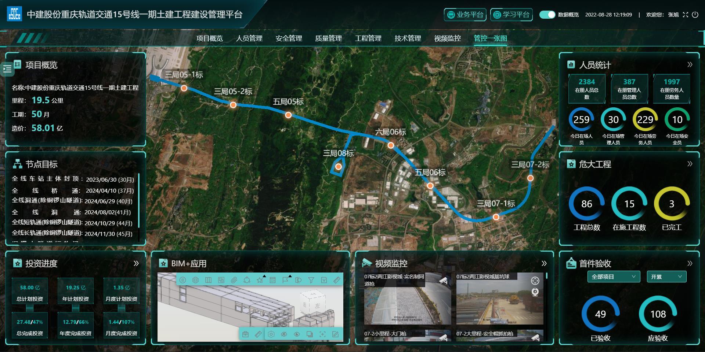Toggle the 数据概览 switch

pyautogui.click(x=547, y=15)
